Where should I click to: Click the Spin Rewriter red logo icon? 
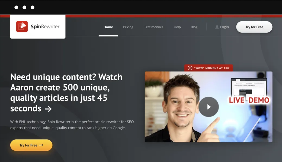point(22,26)
